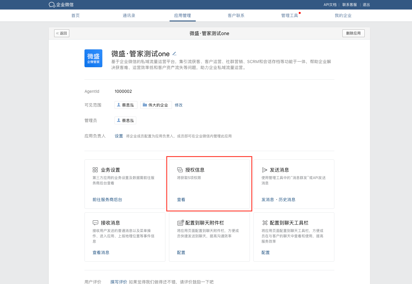Click the 发消息 link

(x=268, y=200)
